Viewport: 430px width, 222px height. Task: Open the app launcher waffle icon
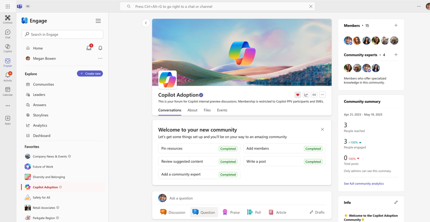8,6
